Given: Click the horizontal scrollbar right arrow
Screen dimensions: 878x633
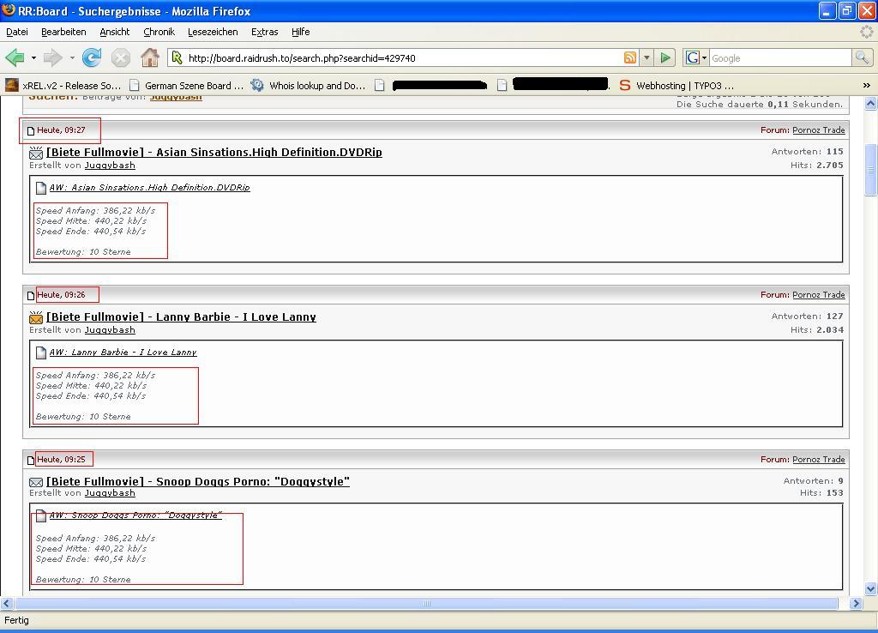Looking at the screenshot, I should click(x=857, y=603).
